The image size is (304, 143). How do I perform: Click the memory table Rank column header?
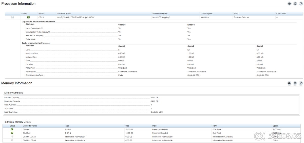click(x=215, y=126)
